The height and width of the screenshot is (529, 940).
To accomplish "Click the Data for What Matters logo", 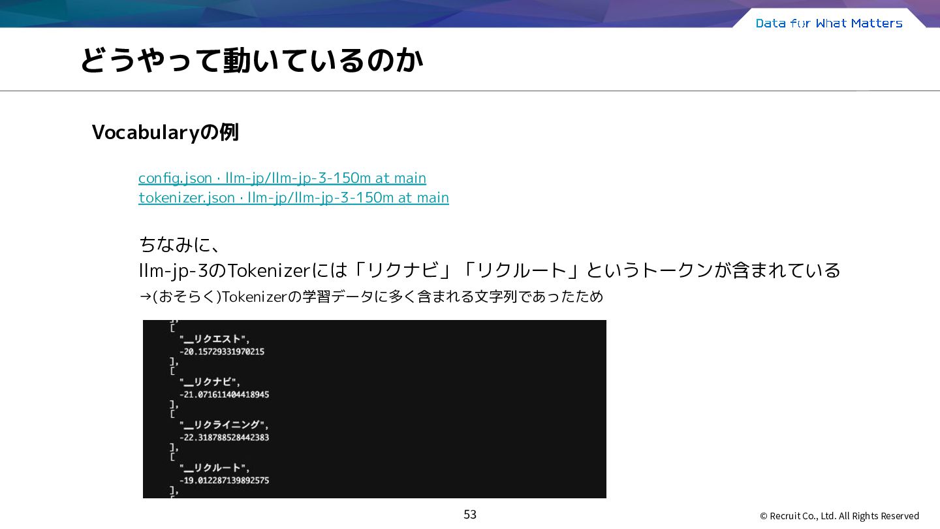I will pos(829,24).
